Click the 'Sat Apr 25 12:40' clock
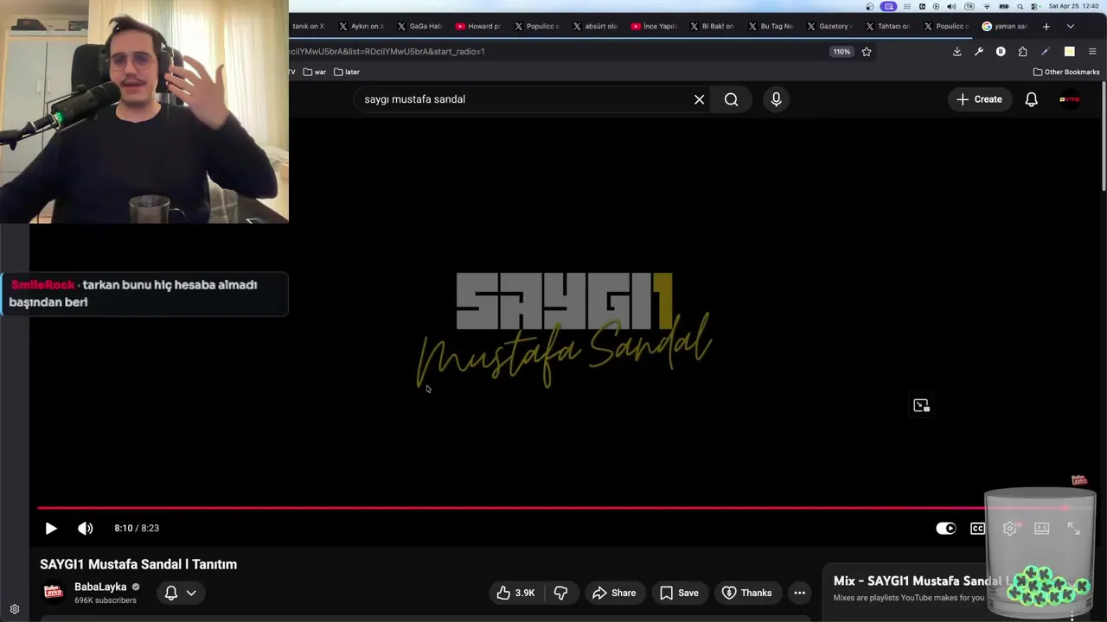 tap(1073, 6)
